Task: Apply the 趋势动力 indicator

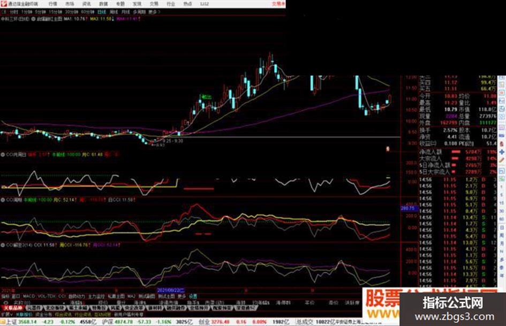Action: 77,296
